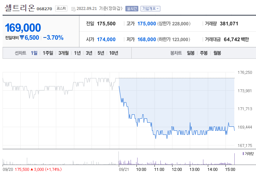Click the 2022.09.21 기준(장마감) date text

point(99,8)
